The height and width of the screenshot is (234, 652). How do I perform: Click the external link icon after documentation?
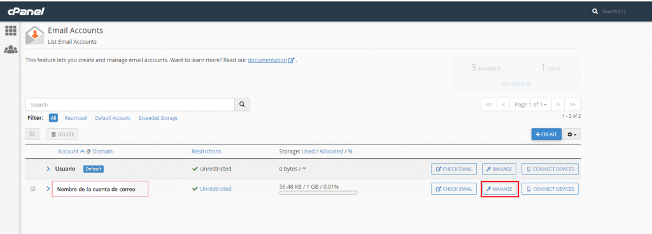(291, 60)
